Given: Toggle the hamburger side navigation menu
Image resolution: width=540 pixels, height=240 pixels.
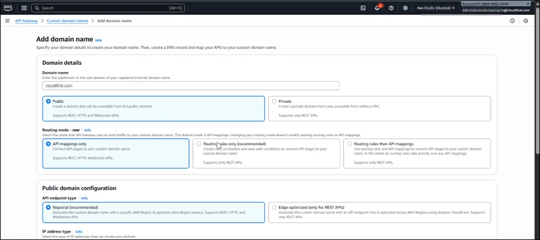Looking at the screenshot, I should (x=7, y=21).
